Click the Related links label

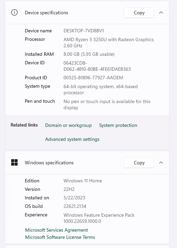(x=24, y=125)
